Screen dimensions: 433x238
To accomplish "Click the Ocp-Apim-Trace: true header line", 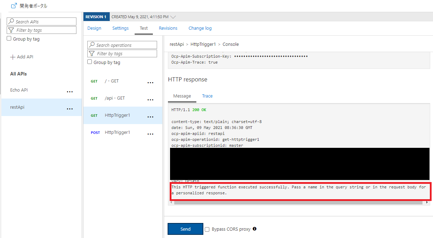I will point(195,62).
